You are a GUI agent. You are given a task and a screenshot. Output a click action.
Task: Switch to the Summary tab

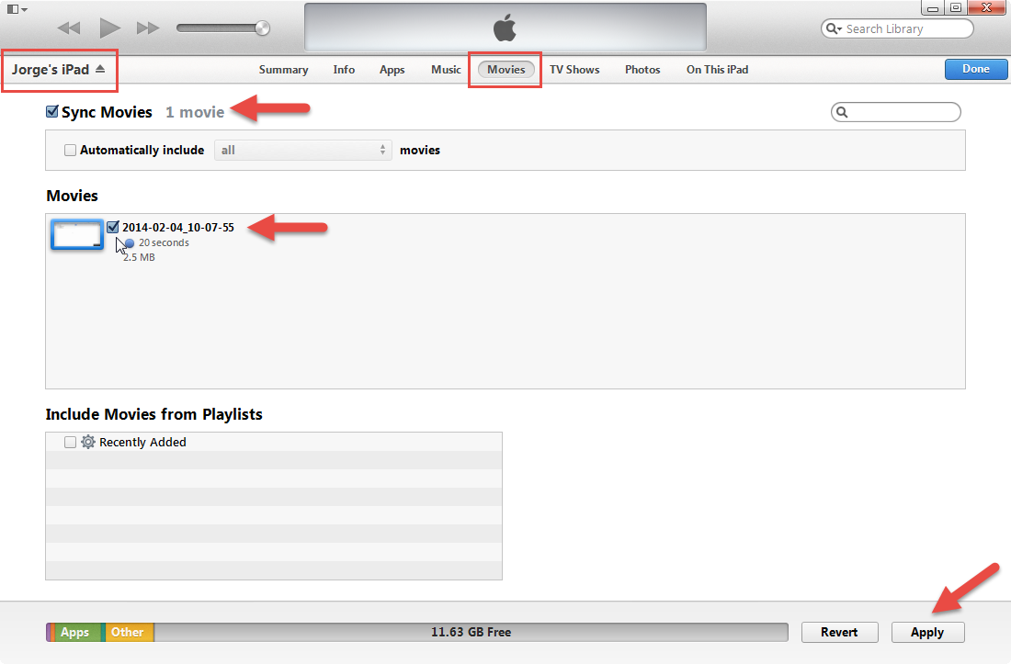[x=283, y=70]
